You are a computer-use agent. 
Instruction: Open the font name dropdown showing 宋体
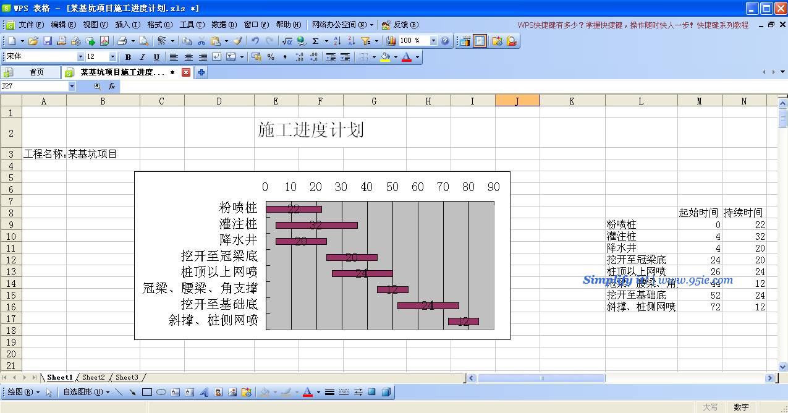80,57
